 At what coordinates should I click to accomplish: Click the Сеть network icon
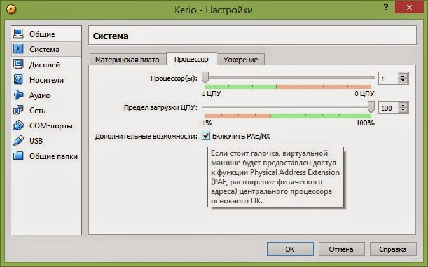pos(18,110)
